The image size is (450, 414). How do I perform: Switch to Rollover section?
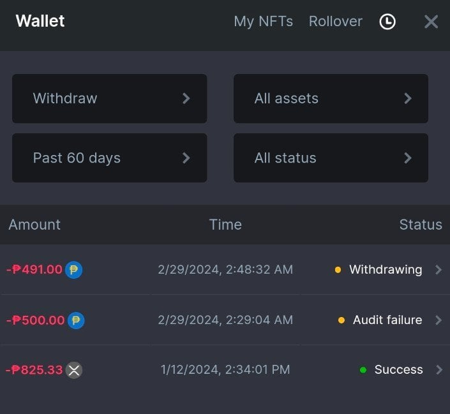coord(335,22)
